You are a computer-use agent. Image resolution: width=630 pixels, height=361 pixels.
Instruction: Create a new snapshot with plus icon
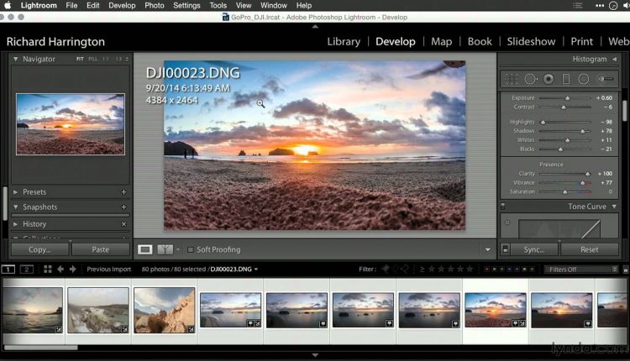(x=123, y=207)
